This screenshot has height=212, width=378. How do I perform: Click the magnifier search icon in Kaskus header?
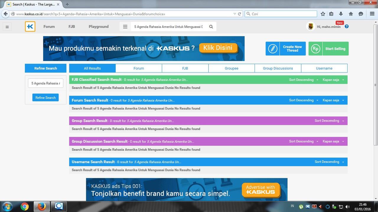(211, 26)
